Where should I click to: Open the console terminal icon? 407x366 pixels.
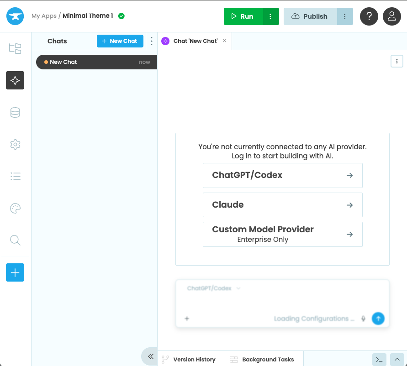(x=379, y=360)
